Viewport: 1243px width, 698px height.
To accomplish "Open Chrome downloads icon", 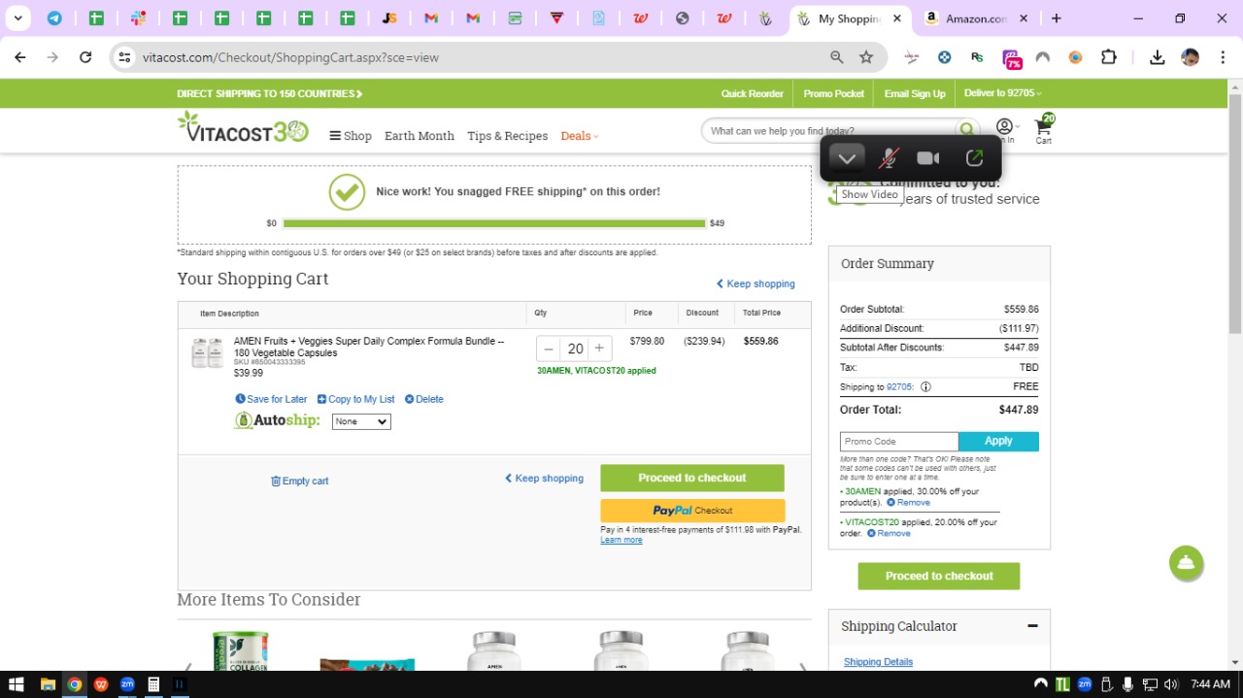I will point(1157,57).
